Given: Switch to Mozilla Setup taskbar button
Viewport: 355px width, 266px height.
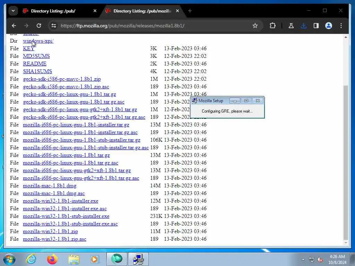Looking at the screenshot, I should point(138,259).
